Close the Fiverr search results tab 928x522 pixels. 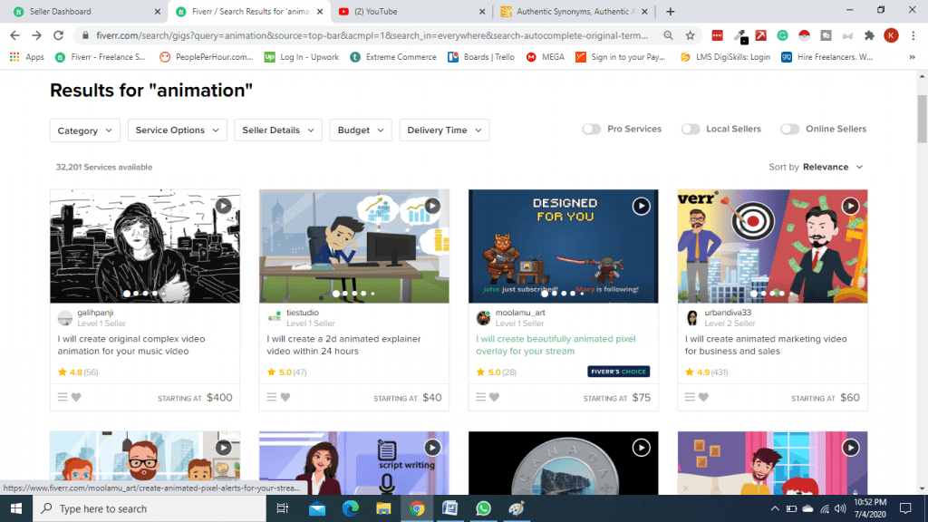coord(320,11)
